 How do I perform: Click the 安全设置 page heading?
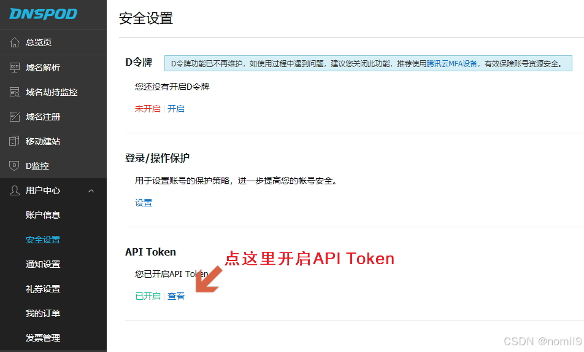click(146, 18)
